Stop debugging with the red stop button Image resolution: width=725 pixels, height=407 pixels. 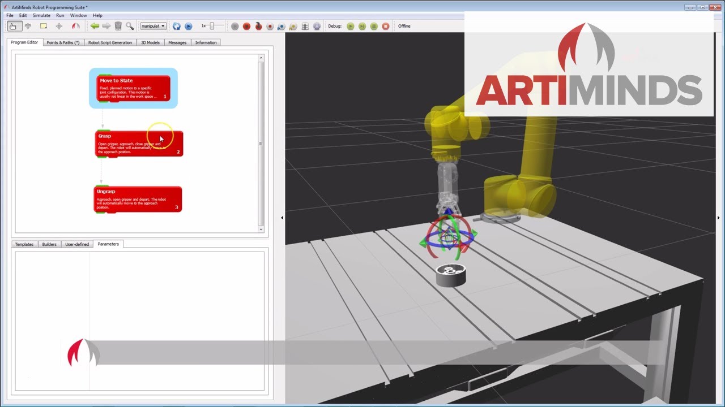386,26
